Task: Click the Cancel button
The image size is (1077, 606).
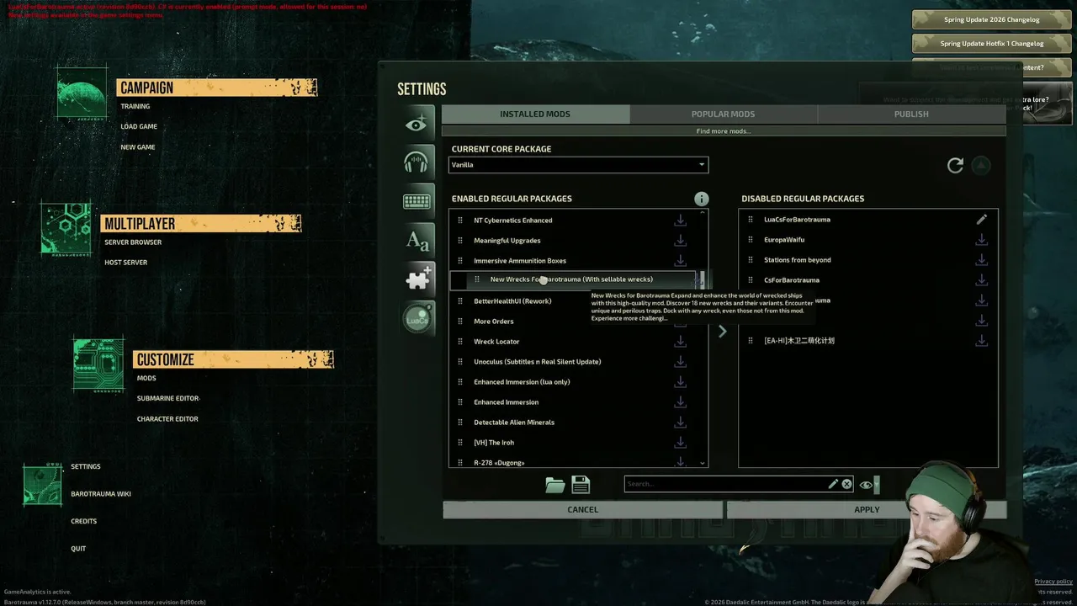Action: 582,510
